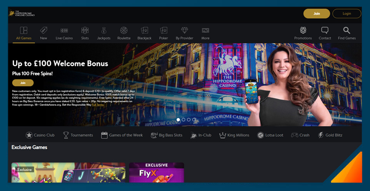The width and height of the screenshot is (370, 191).
Task: Open the More category icon
Action: 205,30
